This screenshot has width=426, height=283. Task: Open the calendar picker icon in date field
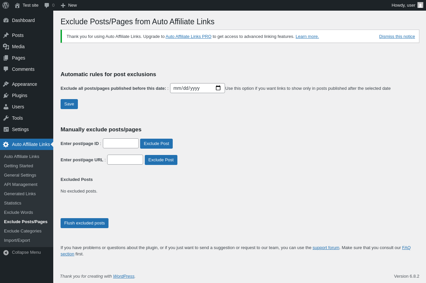click(x=218, y=88)
